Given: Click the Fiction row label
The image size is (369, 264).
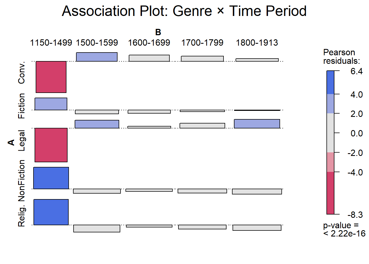Looking at the screenshot, I should pyautogui.click(x=21, y=106).
